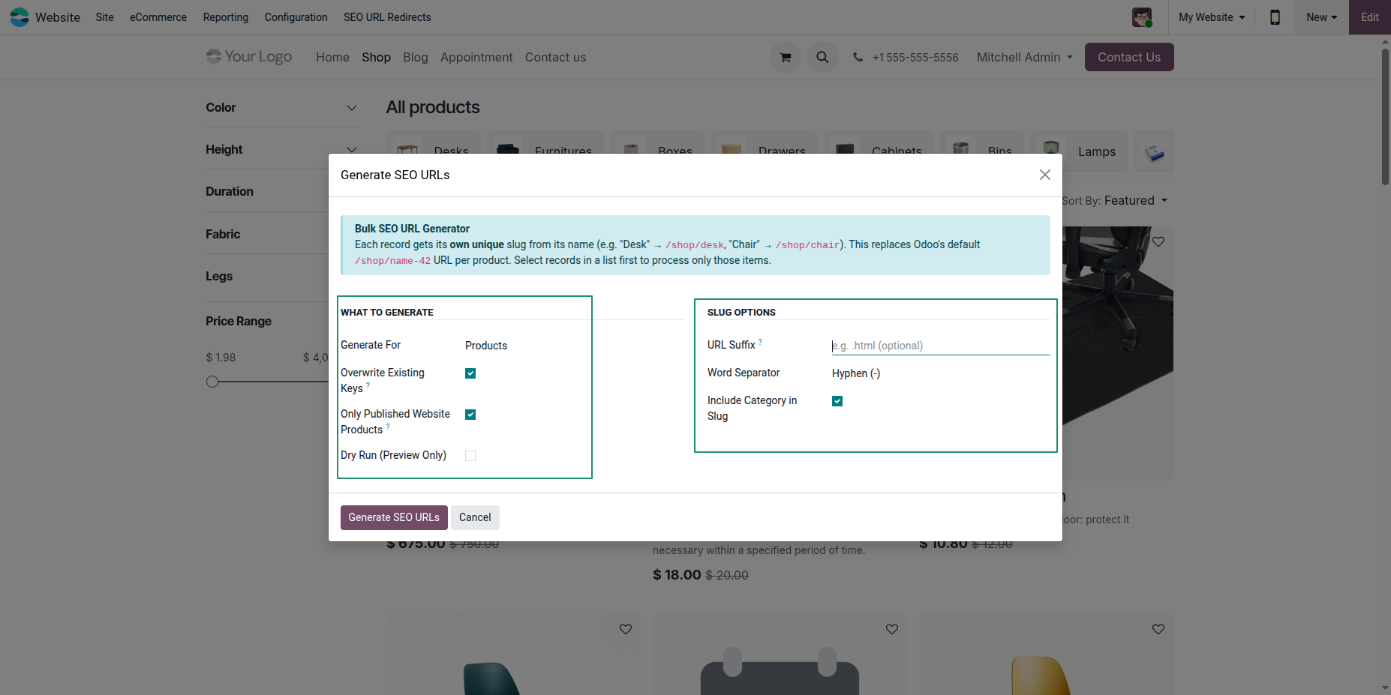The image size is (1391, 695).
Task: Select the Lamps category chip
Action: pos(1080,151)
